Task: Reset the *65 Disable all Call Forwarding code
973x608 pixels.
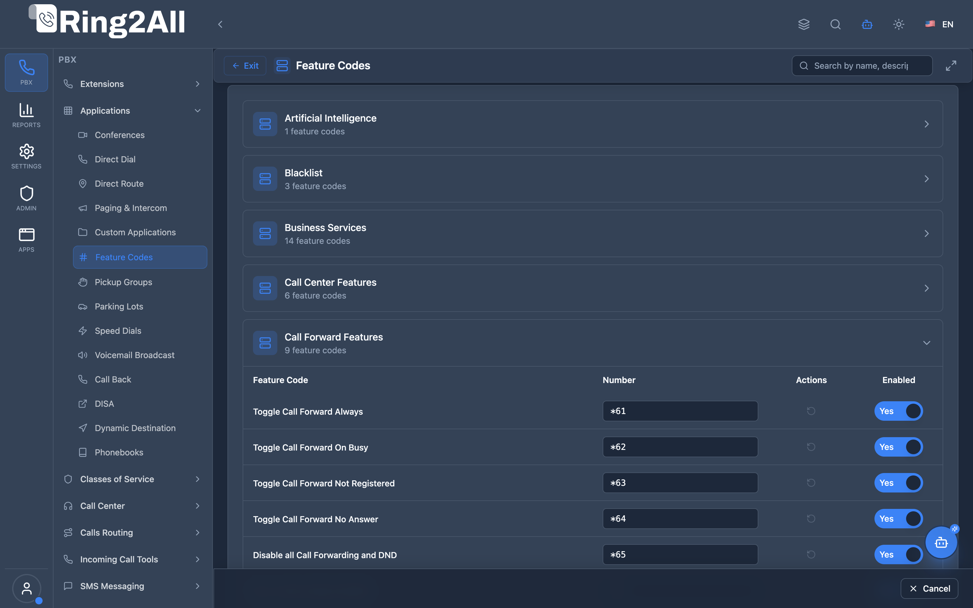Action: point(811,554)
